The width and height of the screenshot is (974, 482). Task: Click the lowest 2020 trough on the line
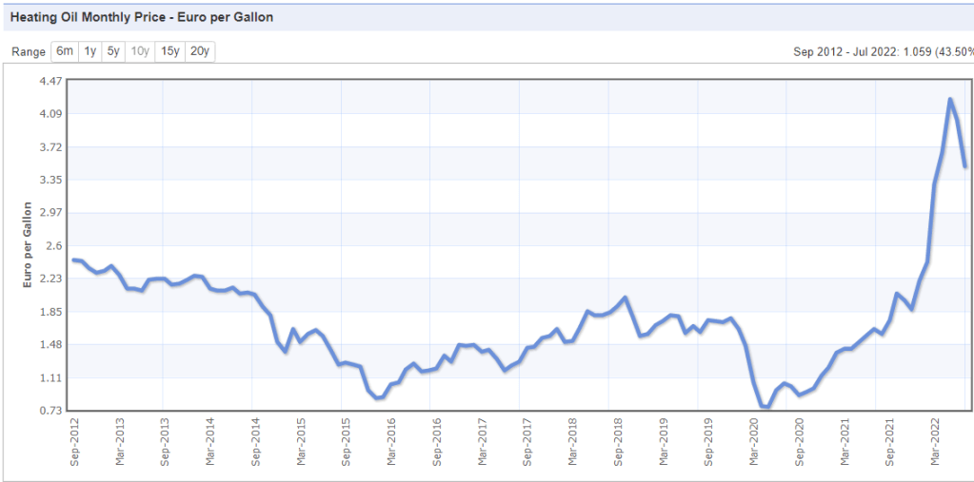[x=765, y=407]
